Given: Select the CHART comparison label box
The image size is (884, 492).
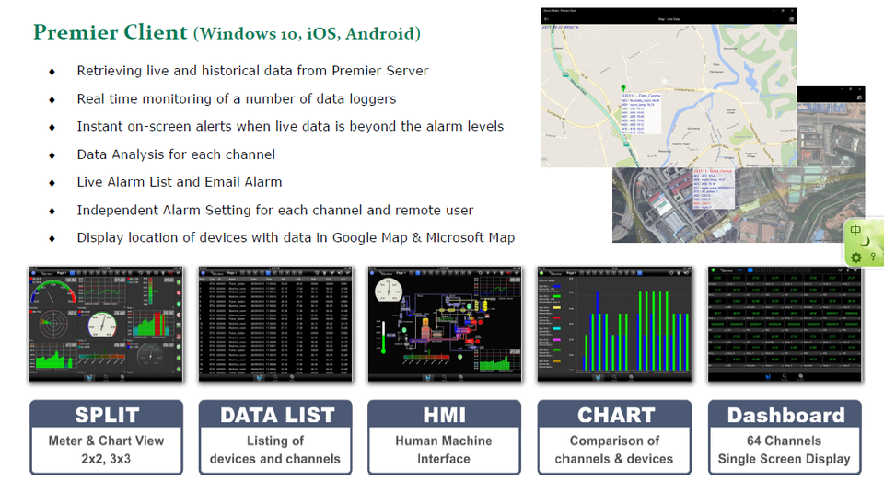Looking at the screenshot, I should [614, 438].
